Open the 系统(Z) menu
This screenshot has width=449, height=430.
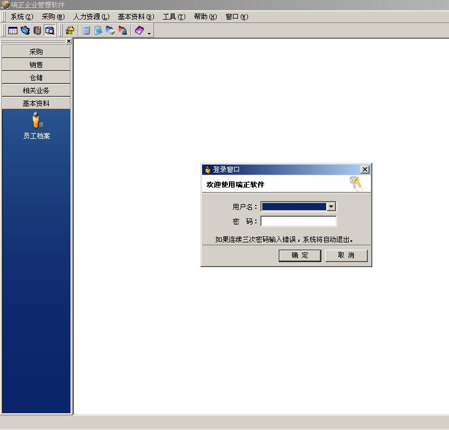(22, 17)
